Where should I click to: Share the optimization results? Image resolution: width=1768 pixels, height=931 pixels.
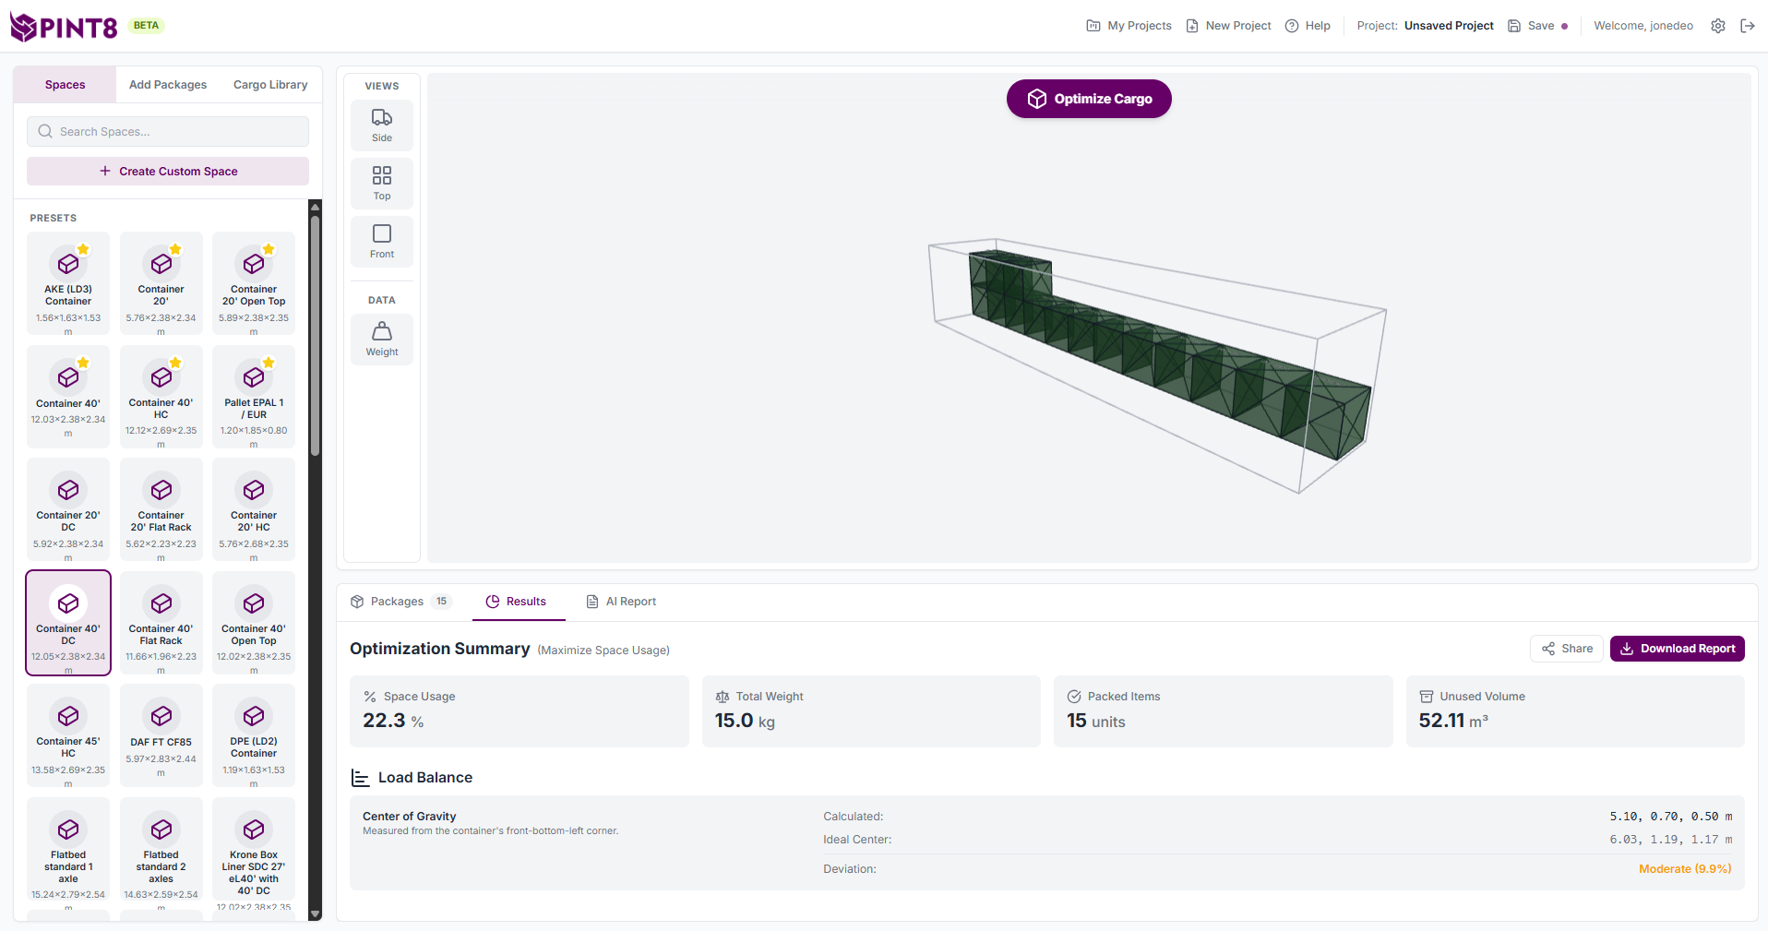(x=1567, y=649)
